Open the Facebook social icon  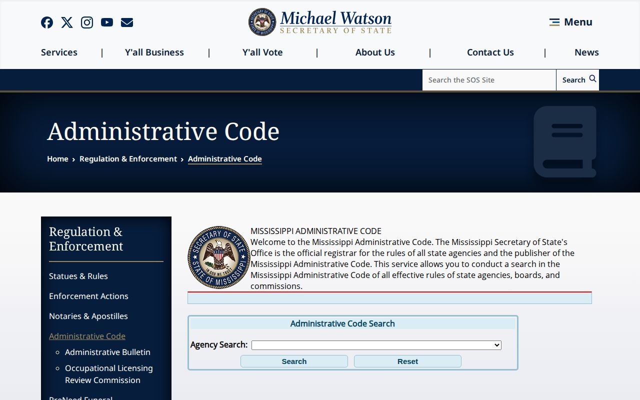(x=47, y=22)
